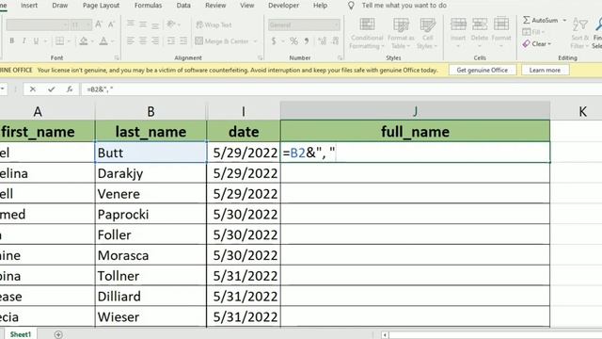Viewport: 602px width, 339px height.
Task: Click AutoSum
Action: click(541, 20)
